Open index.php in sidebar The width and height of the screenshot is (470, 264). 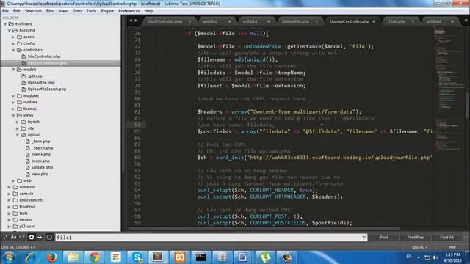tap(41, 161)
